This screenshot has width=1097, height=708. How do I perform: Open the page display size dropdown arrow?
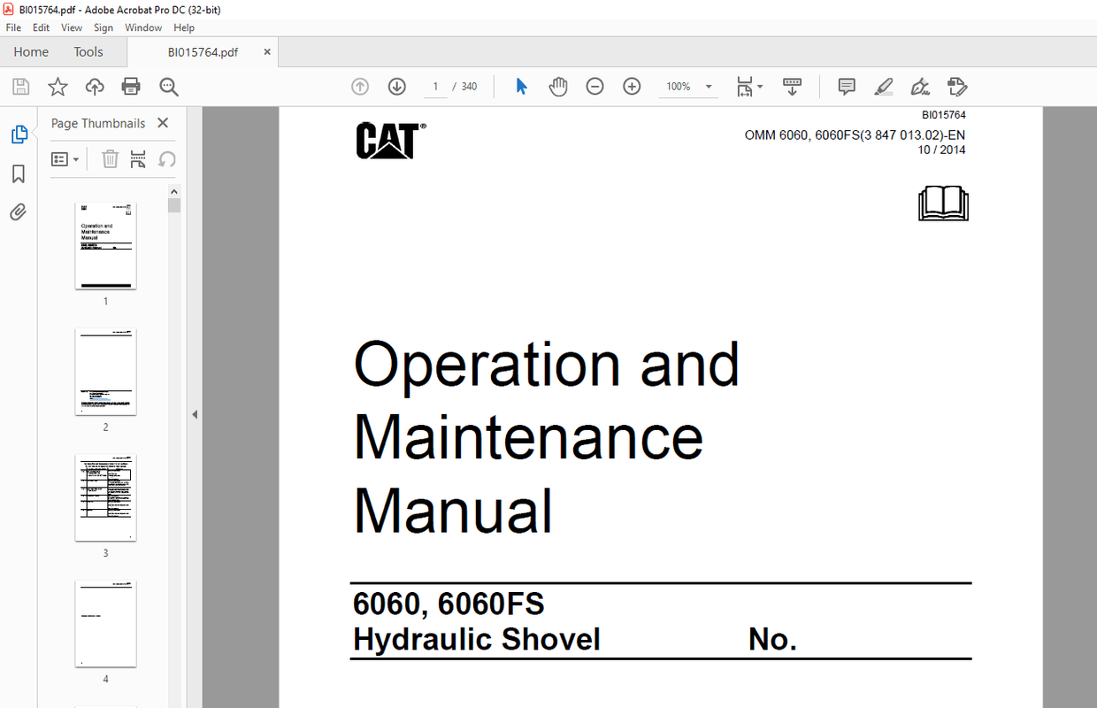[759, 86]
